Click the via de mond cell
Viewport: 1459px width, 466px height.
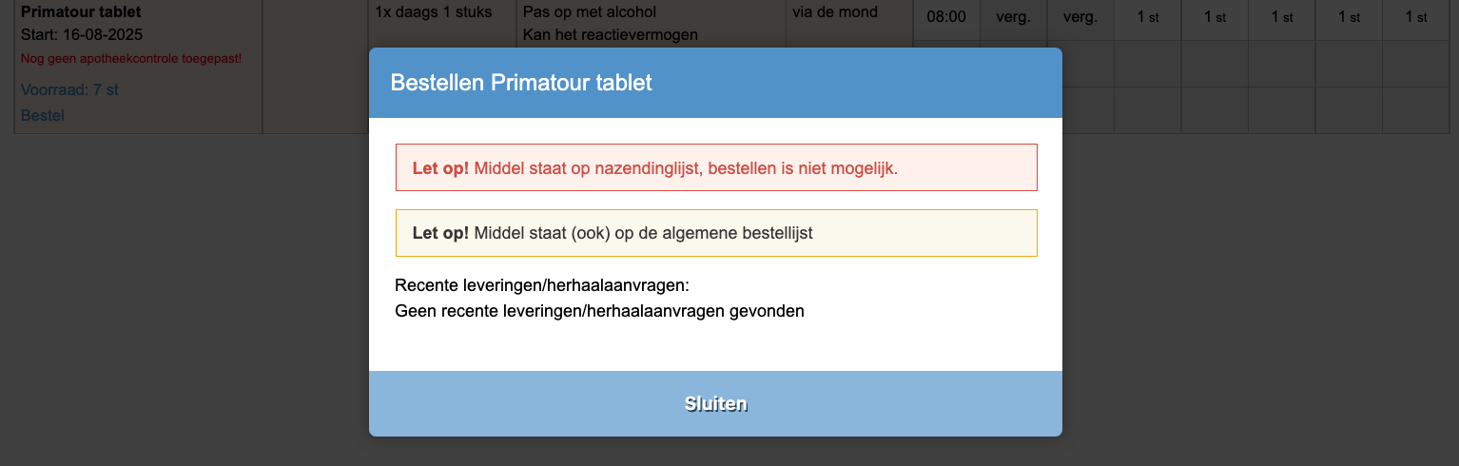click(x=834, y=12)
